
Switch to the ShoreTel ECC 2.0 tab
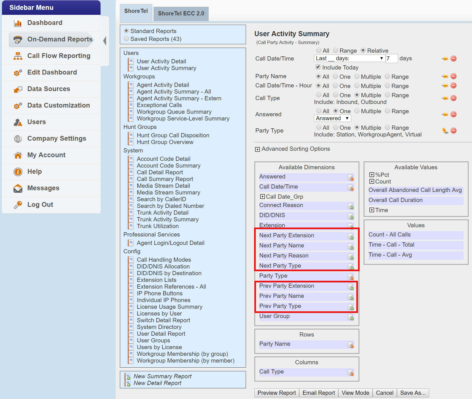click(181, 13)
